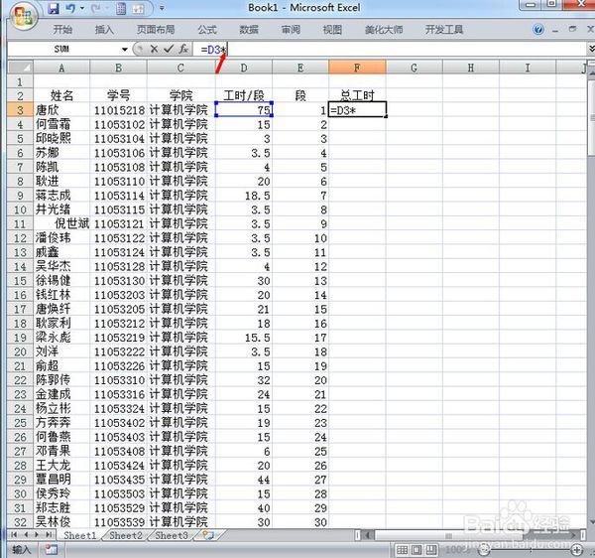Switch to the Sheet2 tab
The width and height of the screenshot is (595, 558).
point(126,535)
